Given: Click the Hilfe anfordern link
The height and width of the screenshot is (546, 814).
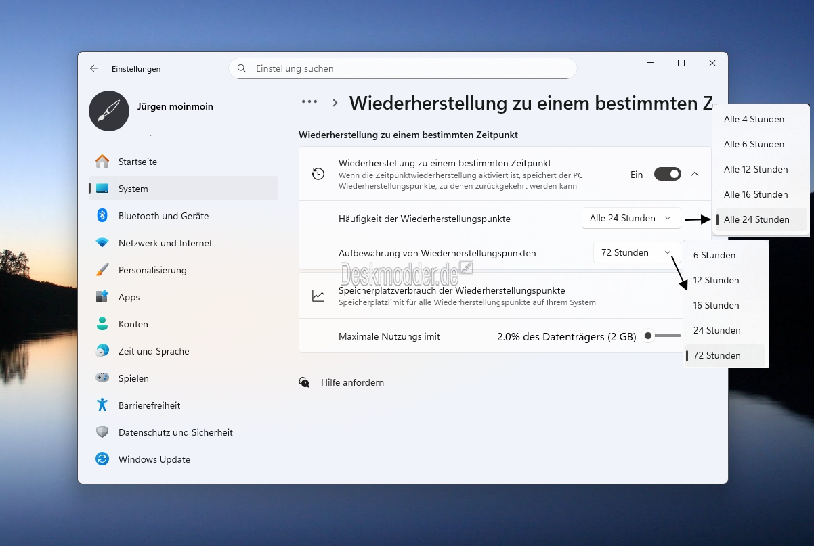Looking at the screenshot, I should point(352,382).
